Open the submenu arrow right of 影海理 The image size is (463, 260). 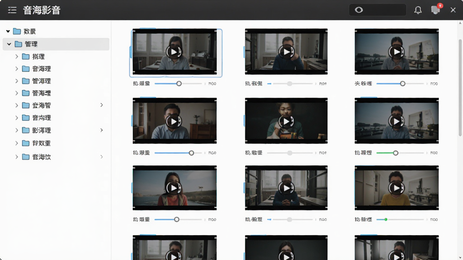pyautogui.click(x=102, y=130)
